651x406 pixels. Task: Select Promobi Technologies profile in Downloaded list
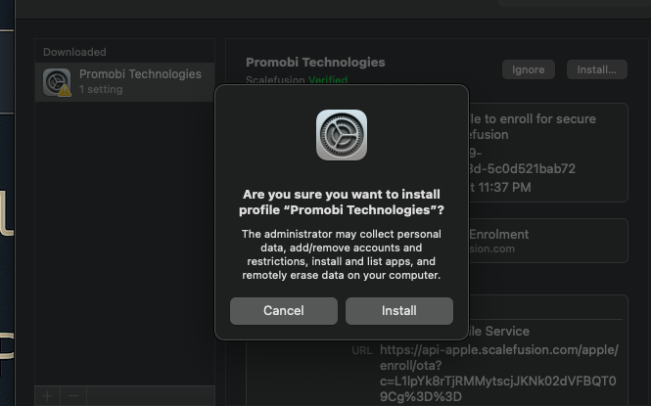click(124, 82)
